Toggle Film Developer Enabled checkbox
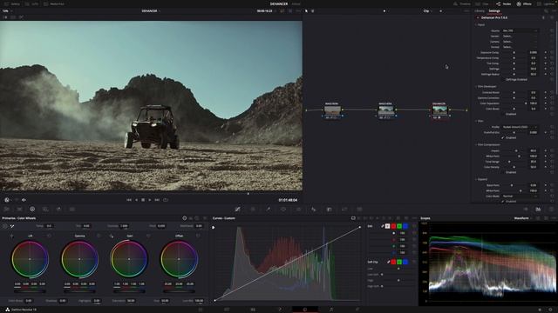The height and width of the screenshot is (313, 558). (x=503, y=114)
